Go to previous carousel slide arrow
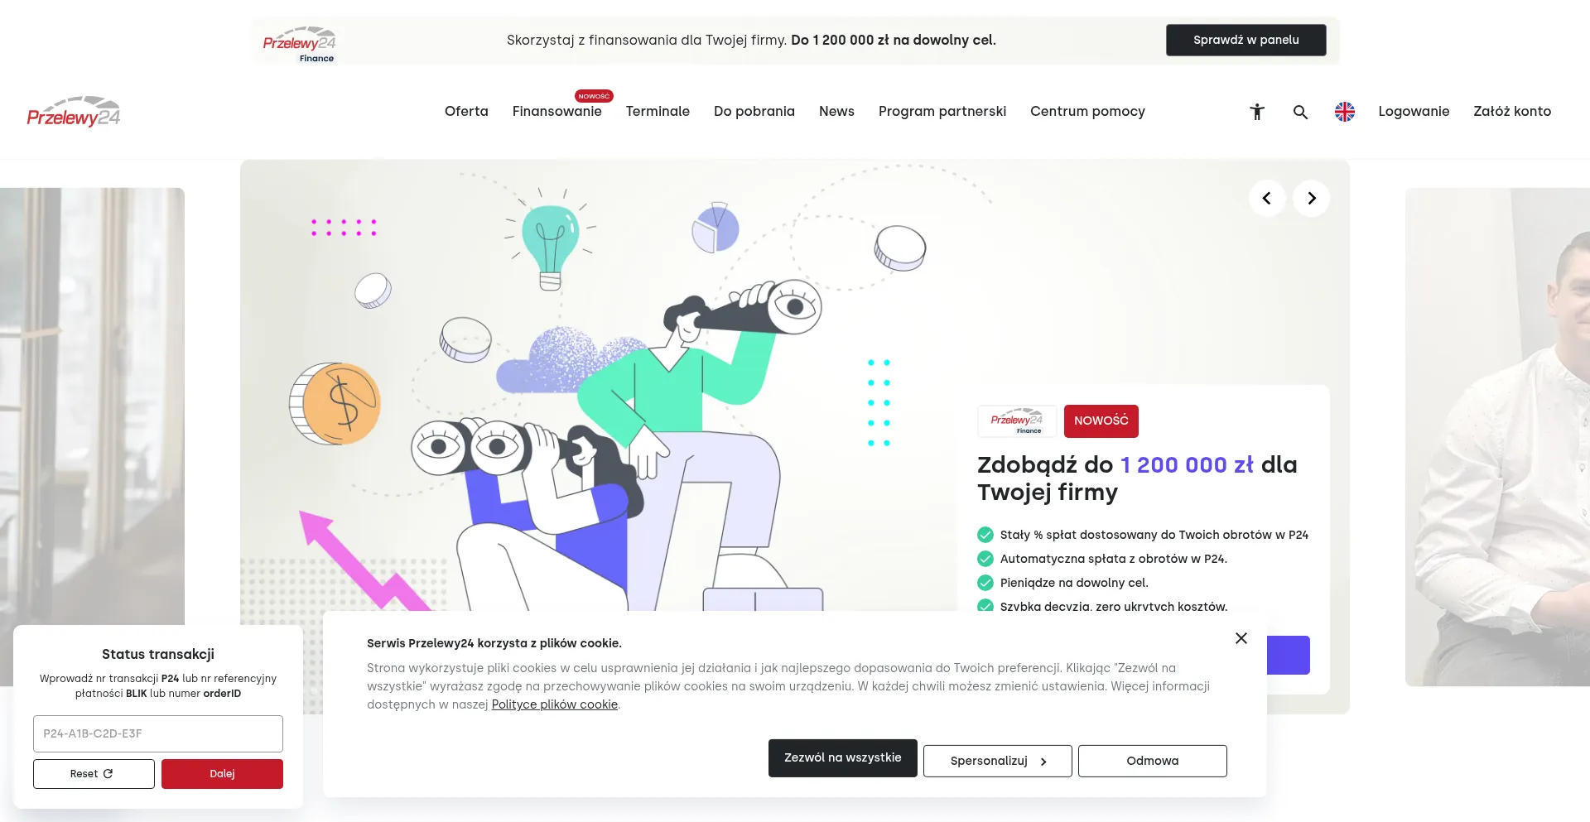The height and width of the screenshot is (822, 1590). click(1267, 199)
